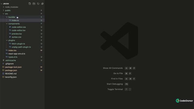Viewport: 194px width, 109px height.
Task: Click Show All Commands shortcut hint
Action: tap(113, 68)
